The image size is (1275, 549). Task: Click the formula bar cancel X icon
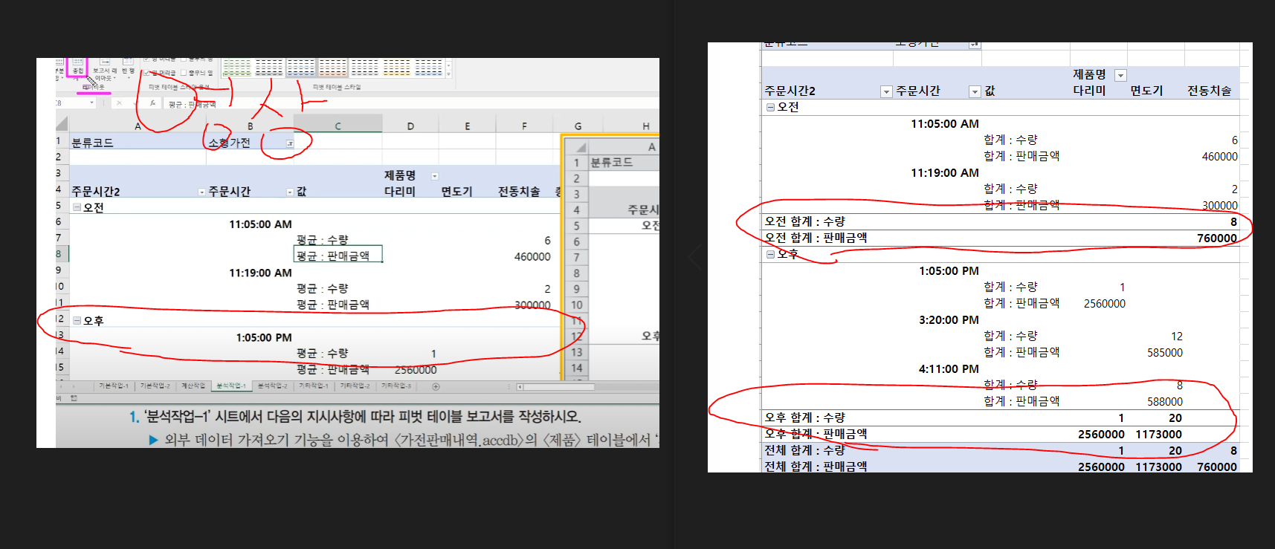pyautogui.click(x=119, y=103)
